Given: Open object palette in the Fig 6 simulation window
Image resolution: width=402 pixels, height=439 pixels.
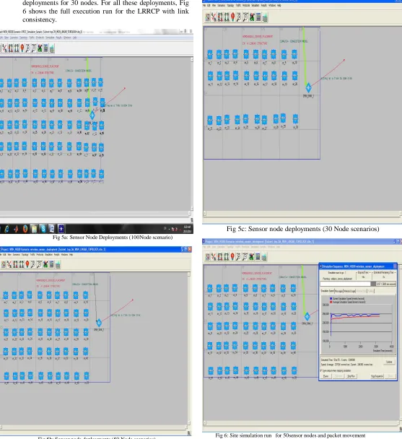Looking at the screenshot, I should point(207,256).
